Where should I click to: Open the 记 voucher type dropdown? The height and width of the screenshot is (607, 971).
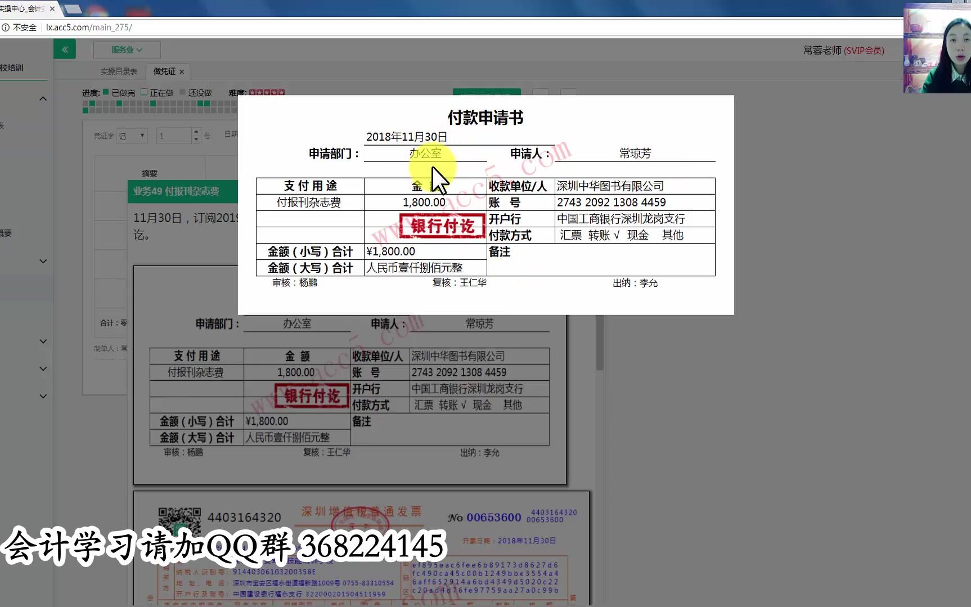(x=131, y=135)
